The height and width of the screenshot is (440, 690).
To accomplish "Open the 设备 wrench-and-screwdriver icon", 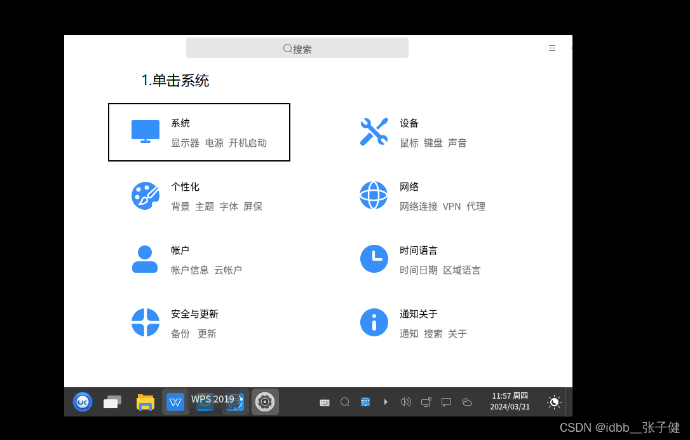I will click(x=374, y=132).
